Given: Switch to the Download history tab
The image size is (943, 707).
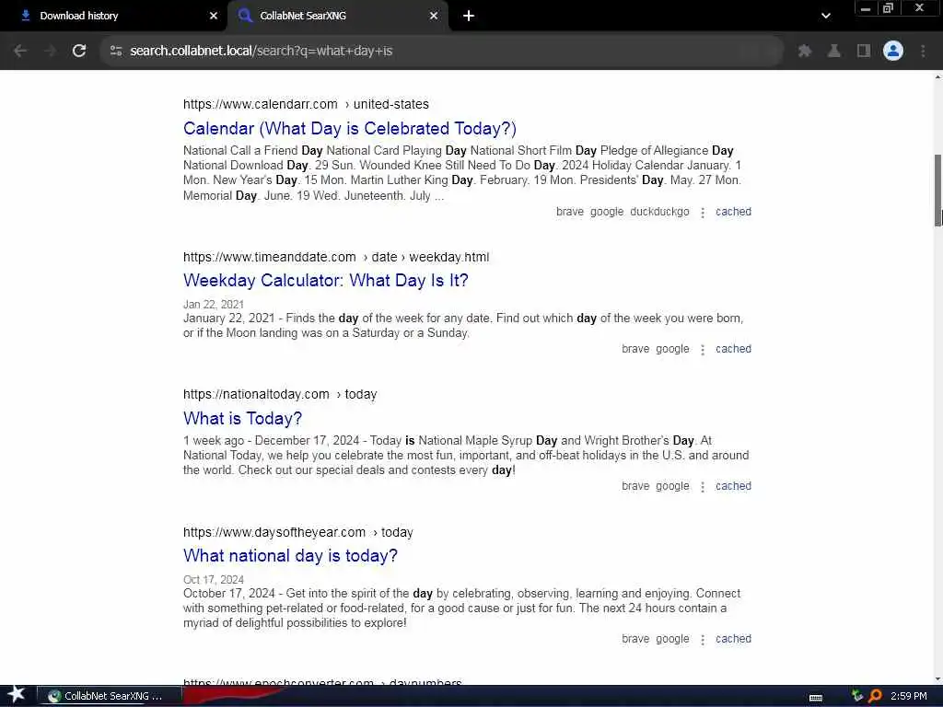Looking at the screenshot, I should 113,17.
